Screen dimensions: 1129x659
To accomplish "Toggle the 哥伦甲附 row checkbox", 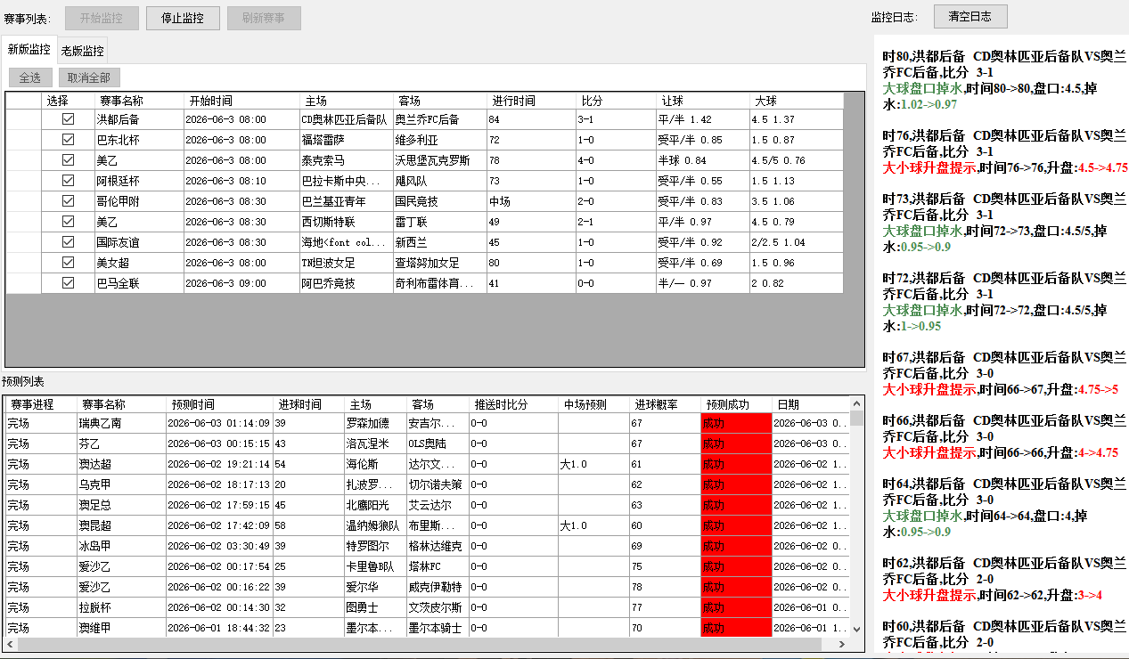I will 68,201.
